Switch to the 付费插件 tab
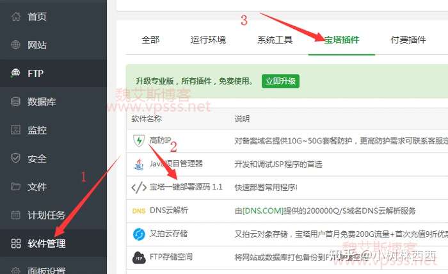The image size is (448, 274). tap(408, 40)
